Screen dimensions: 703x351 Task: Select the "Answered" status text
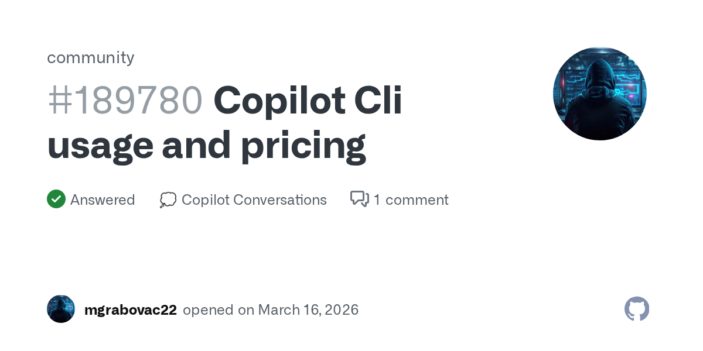coord(103,200)
